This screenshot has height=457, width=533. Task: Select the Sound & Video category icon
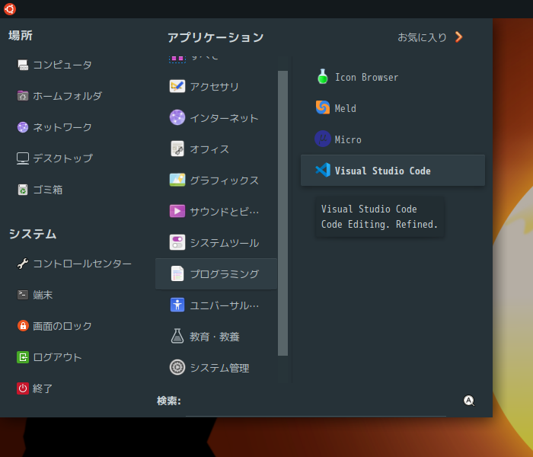point(177,211)
